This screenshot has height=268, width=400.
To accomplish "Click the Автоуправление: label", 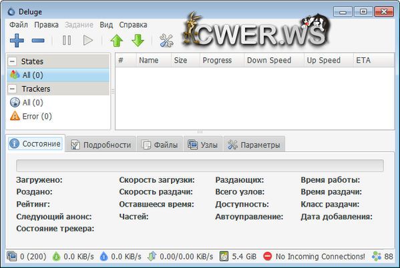I will pos(249,217).
